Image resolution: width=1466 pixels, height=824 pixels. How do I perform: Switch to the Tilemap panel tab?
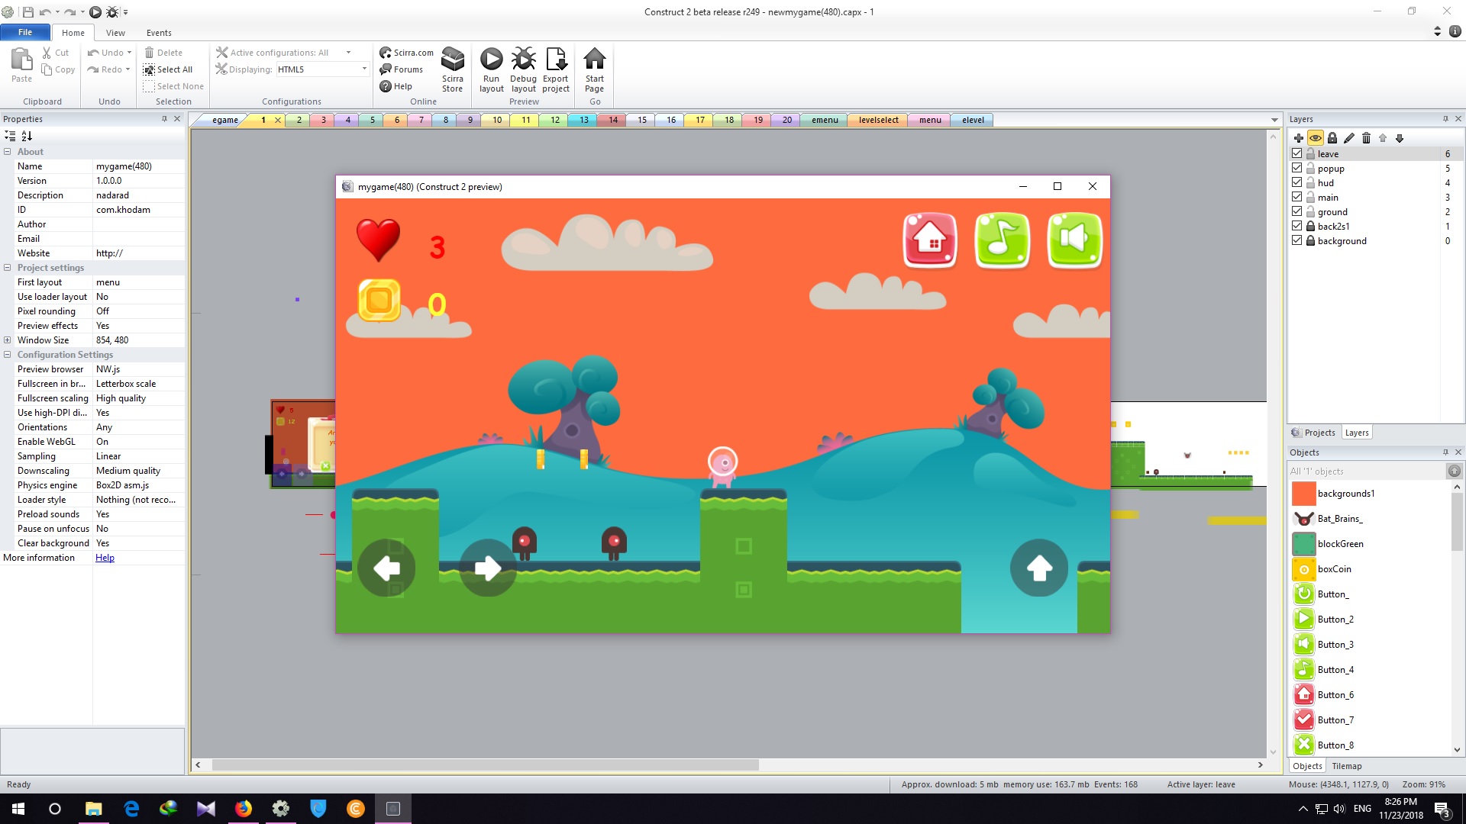1346,766
